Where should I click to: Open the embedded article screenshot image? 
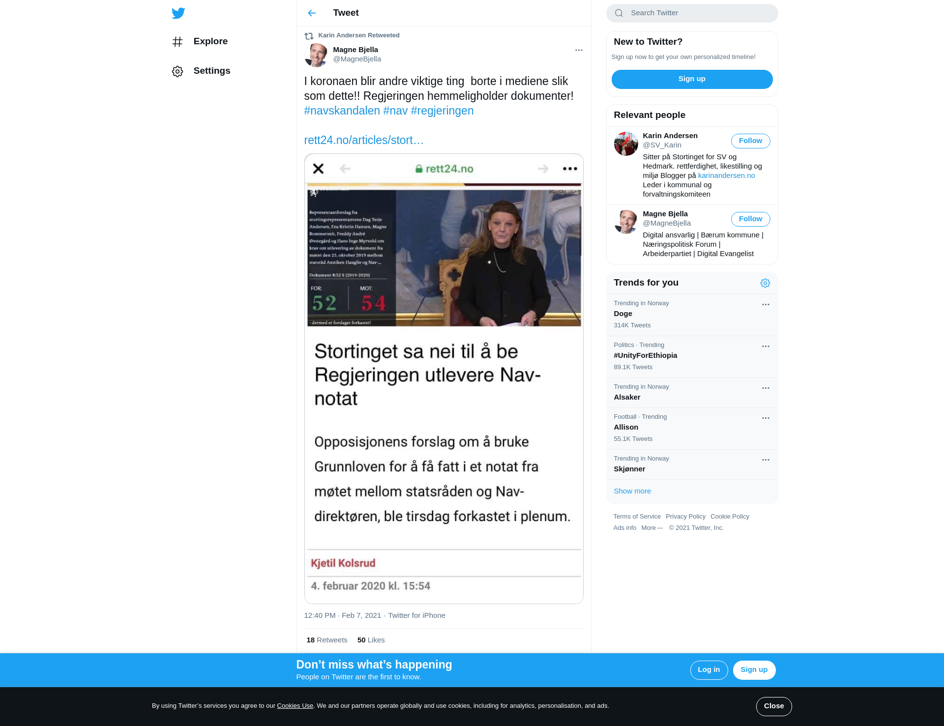tap(443, 378)
